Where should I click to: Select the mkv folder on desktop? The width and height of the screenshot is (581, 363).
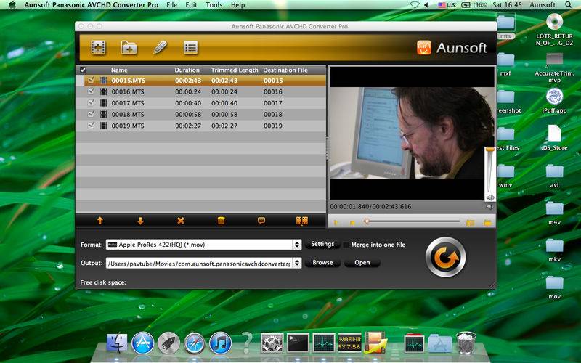point(554,250)
